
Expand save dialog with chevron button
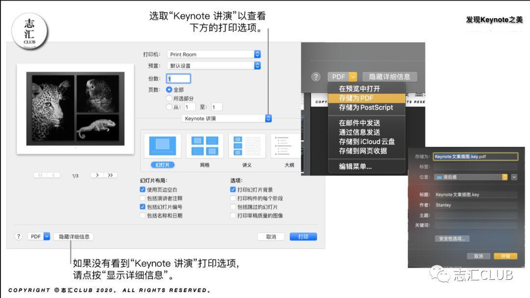[x=514, y=177]
